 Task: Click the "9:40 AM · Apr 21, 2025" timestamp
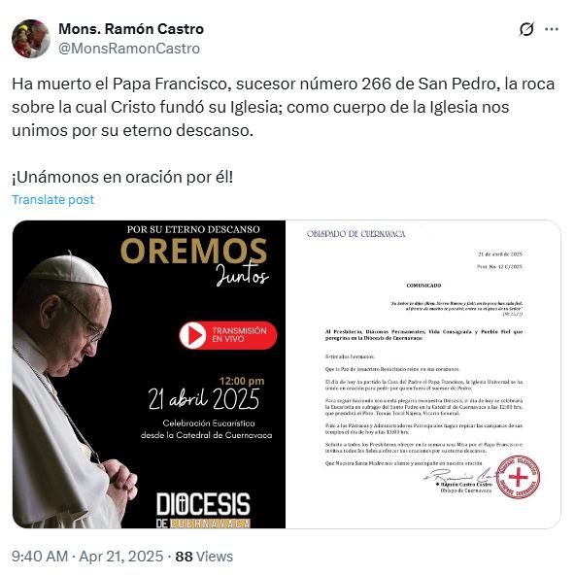[x=87, y=556]
